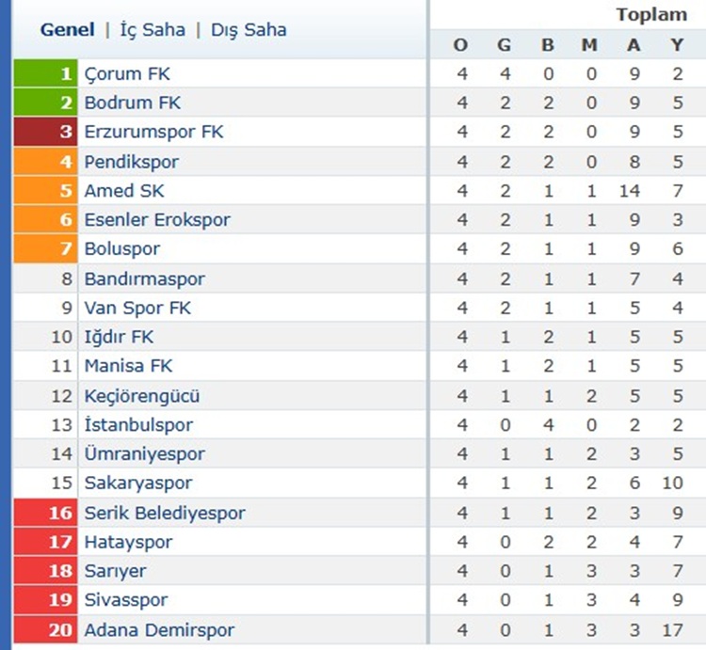706x650 pixels.
Task: Open the Esenler Erokspor link
Action: coord(157,220)
